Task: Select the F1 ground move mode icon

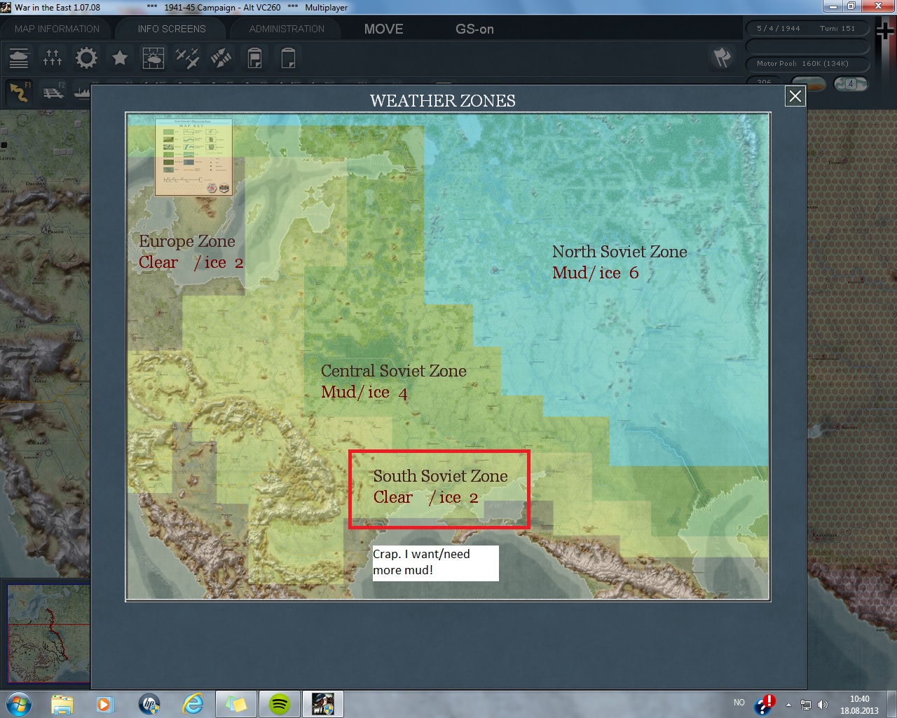Action: pyautogui.click(x=20, y=92)
